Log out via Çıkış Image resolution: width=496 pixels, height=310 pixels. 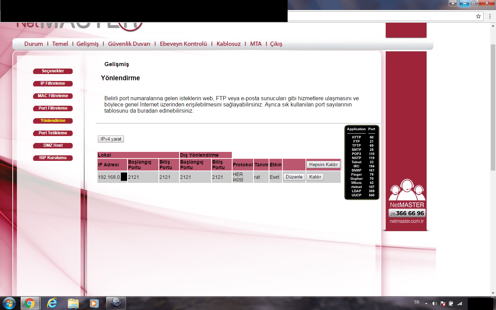tap(276, 44)
